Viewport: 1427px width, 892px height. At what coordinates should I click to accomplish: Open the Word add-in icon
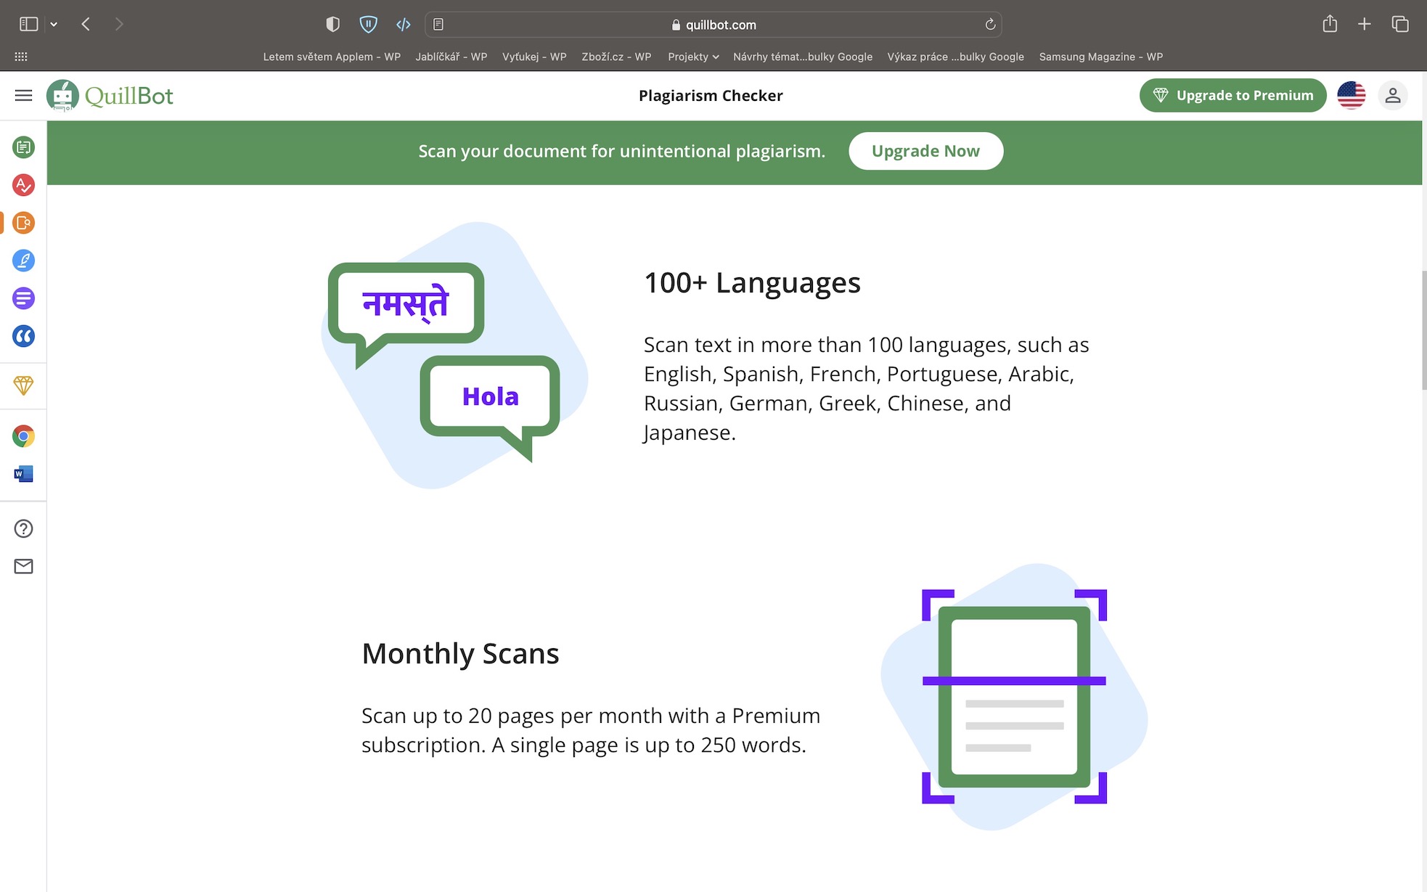pyautogui.click(x=23, y=474)
